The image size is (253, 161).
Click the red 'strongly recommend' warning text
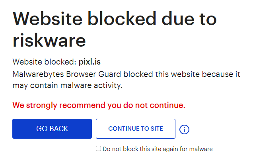point(99,105)
